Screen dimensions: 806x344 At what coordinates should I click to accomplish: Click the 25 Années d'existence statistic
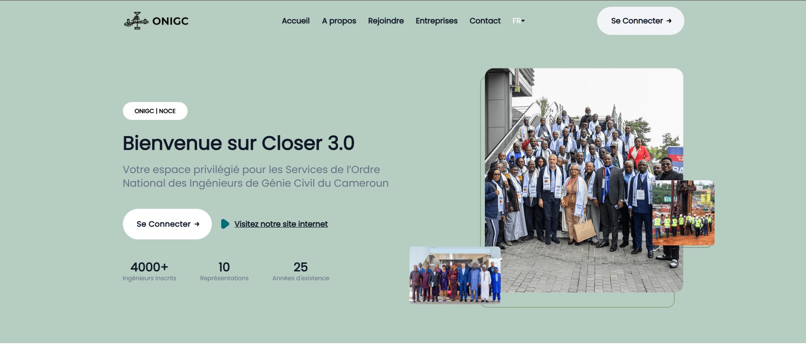point(301,271)
